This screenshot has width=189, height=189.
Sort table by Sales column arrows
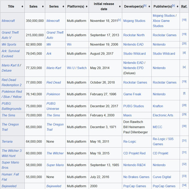43,7
